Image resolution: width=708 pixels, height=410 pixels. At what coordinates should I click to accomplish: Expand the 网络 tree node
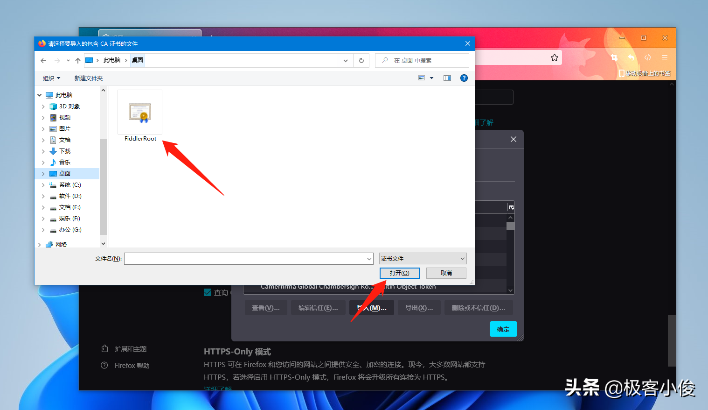[40, 244]
